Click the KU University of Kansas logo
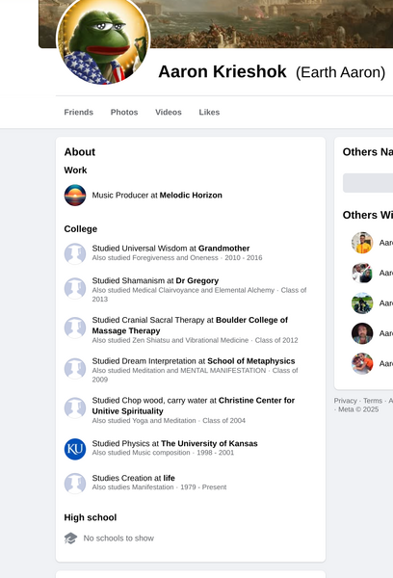This screenshot has height=578, width=393. click(x=75, y=449)
